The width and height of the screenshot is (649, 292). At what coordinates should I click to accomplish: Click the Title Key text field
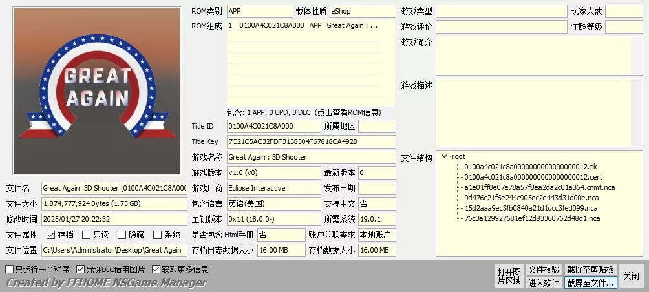click(310, 141)
